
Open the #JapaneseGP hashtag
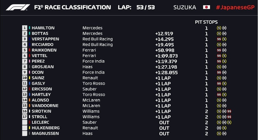coord(235,8)
